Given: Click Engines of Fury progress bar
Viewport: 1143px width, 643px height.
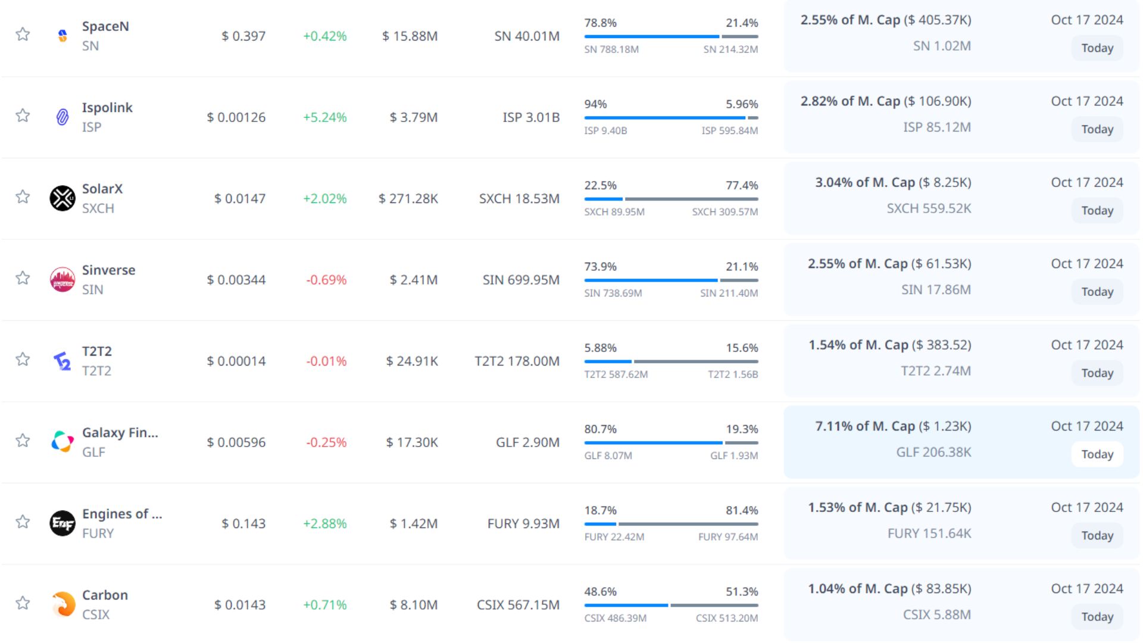Looking at the screenshot, I should pos(671,524).
